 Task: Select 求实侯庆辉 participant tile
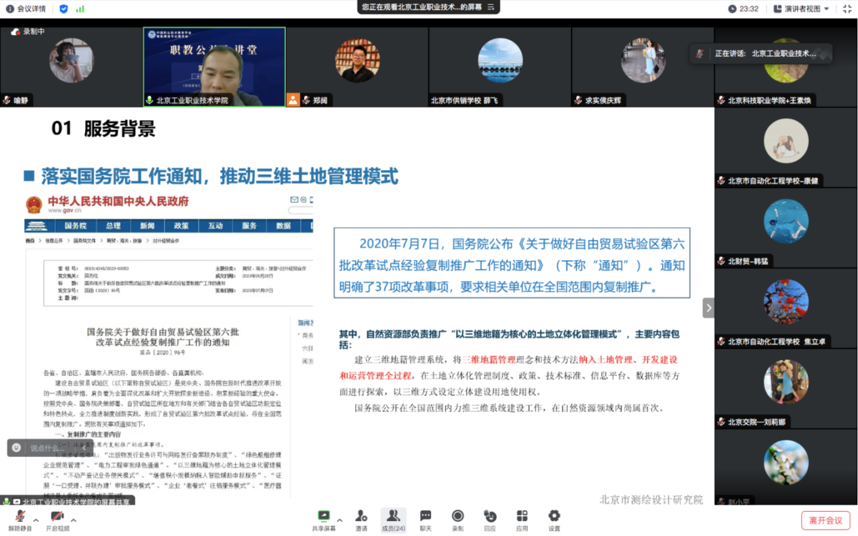click(x=643, y=66)
